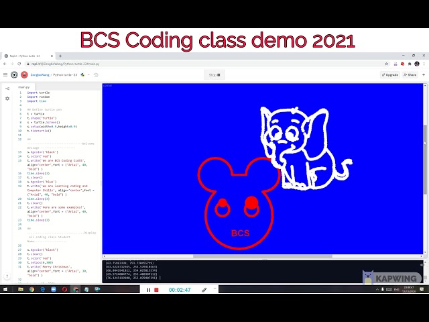Show hidden system tray icons

(x=377, y=289)
